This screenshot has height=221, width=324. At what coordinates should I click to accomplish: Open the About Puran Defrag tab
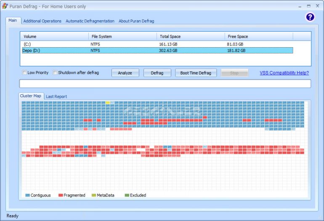tap(136, 21)
